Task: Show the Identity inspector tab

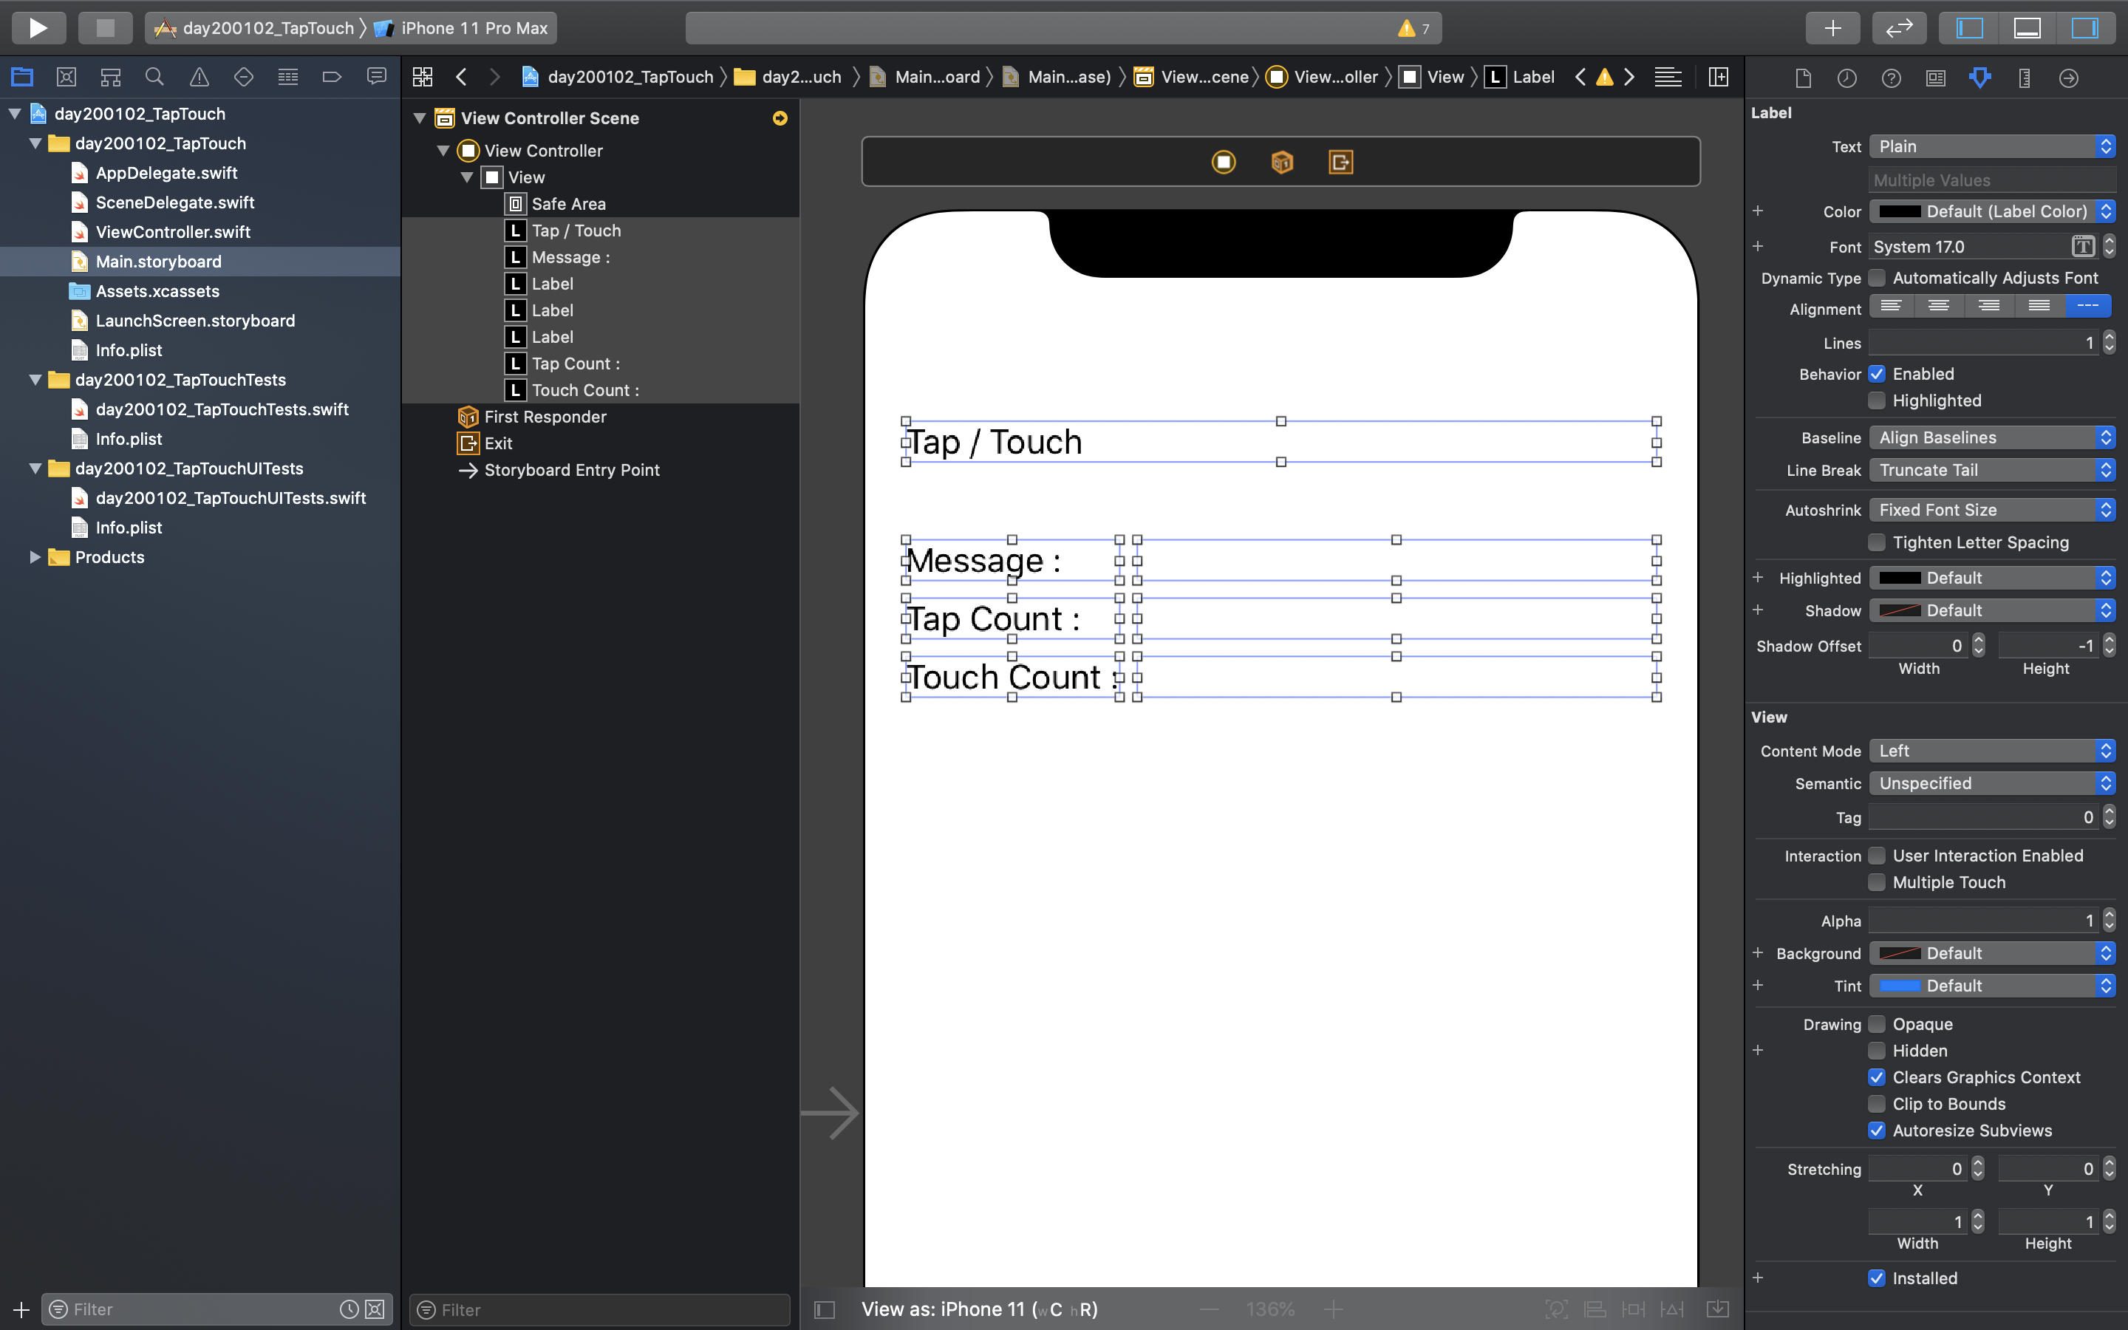Action: pos(1935,78)
